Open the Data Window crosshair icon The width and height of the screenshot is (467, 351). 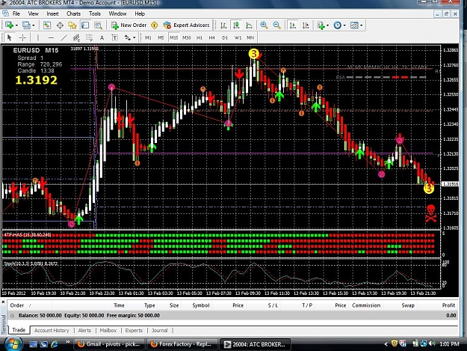coord(60,25)
